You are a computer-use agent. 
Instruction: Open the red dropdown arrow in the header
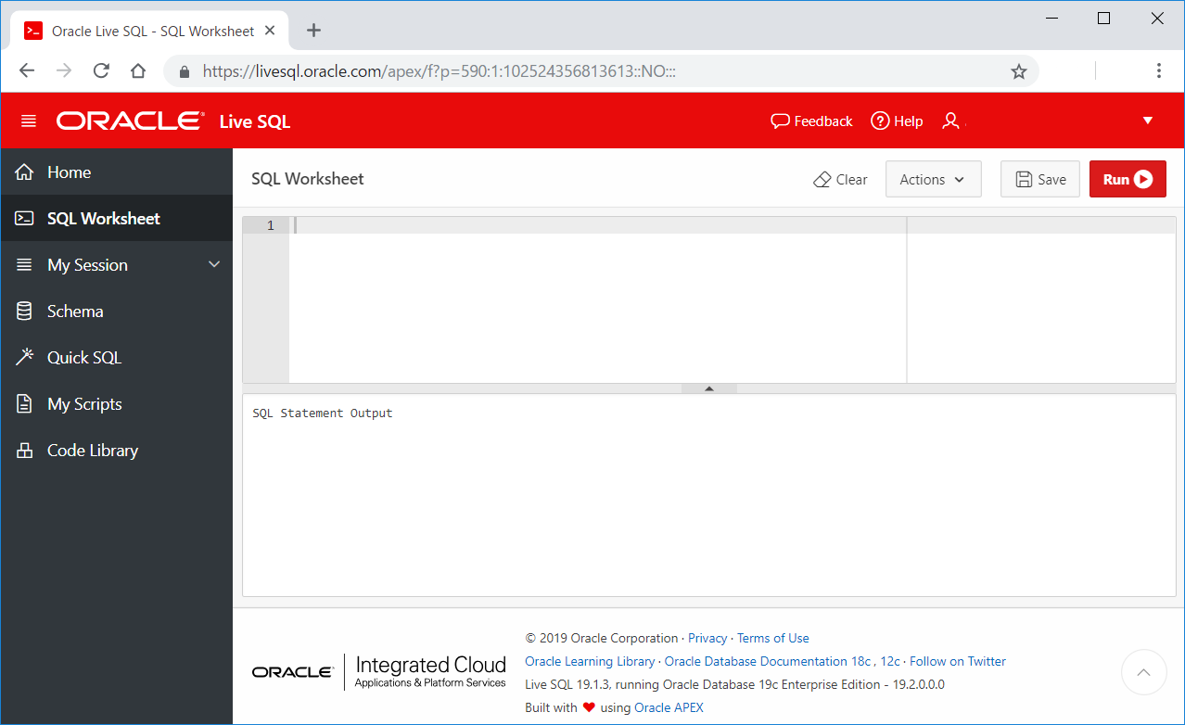click(1148, 120)
